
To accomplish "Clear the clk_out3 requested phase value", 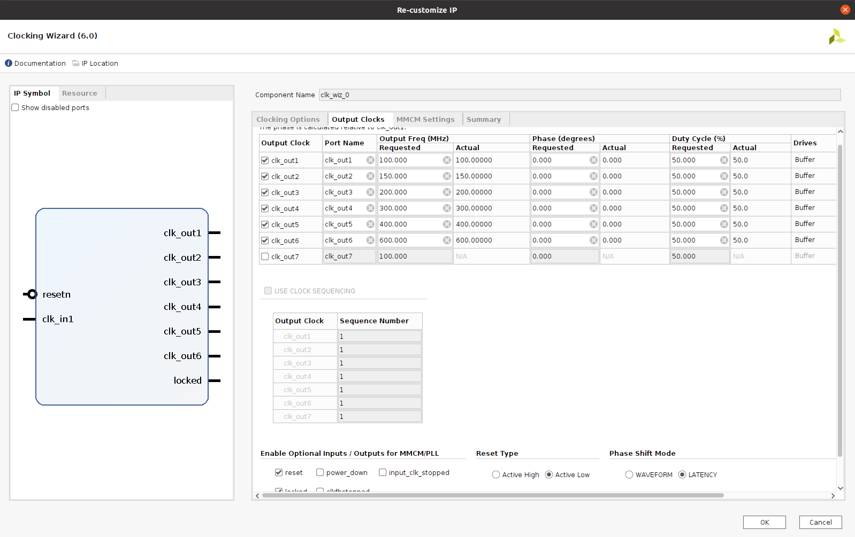I will pyautogui.click(x=593, y=192).
